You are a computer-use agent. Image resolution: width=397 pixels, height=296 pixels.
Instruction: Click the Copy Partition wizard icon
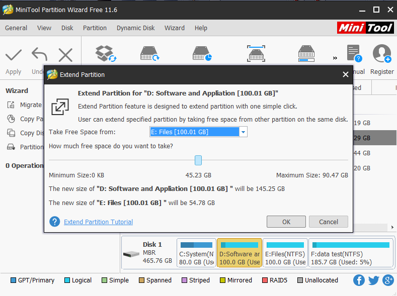point(11,119)
